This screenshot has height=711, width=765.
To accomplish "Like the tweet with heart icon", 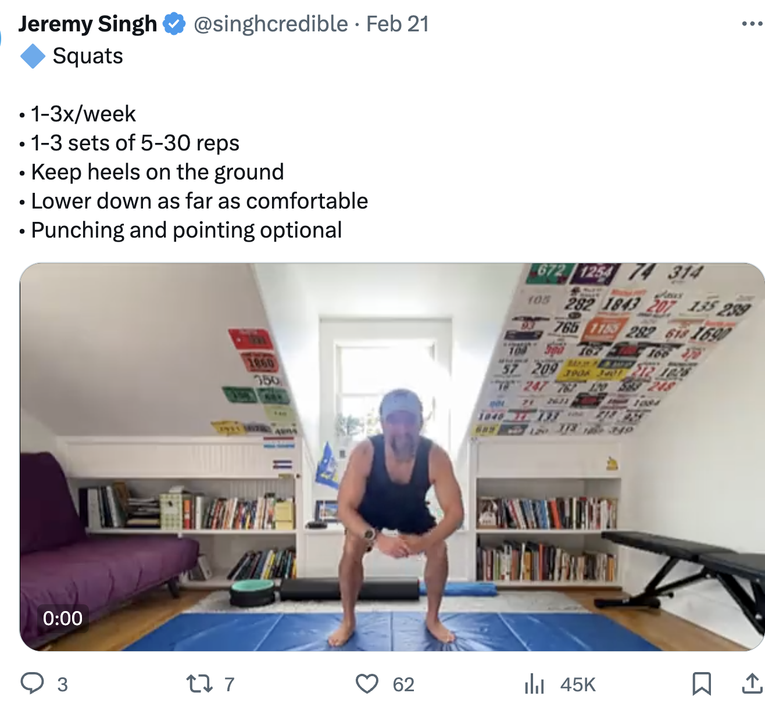I will click(x=367, y=684).
